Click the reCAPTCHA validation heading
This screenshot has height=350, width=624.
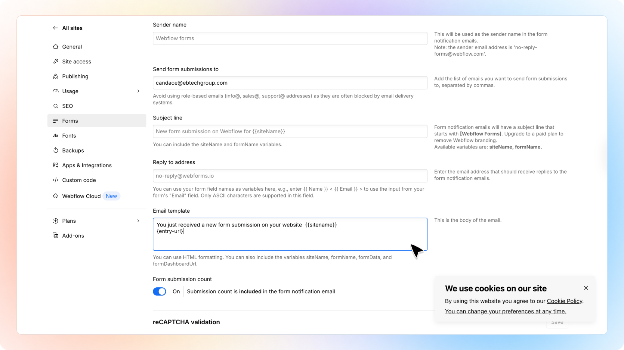coord(186,322)
